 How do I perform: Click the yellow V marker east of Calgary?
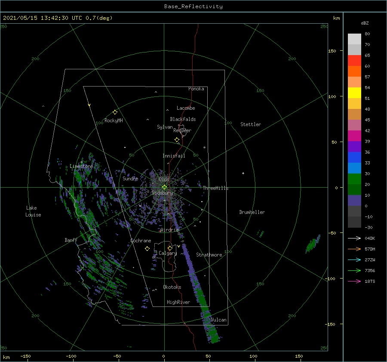point(179,246)
